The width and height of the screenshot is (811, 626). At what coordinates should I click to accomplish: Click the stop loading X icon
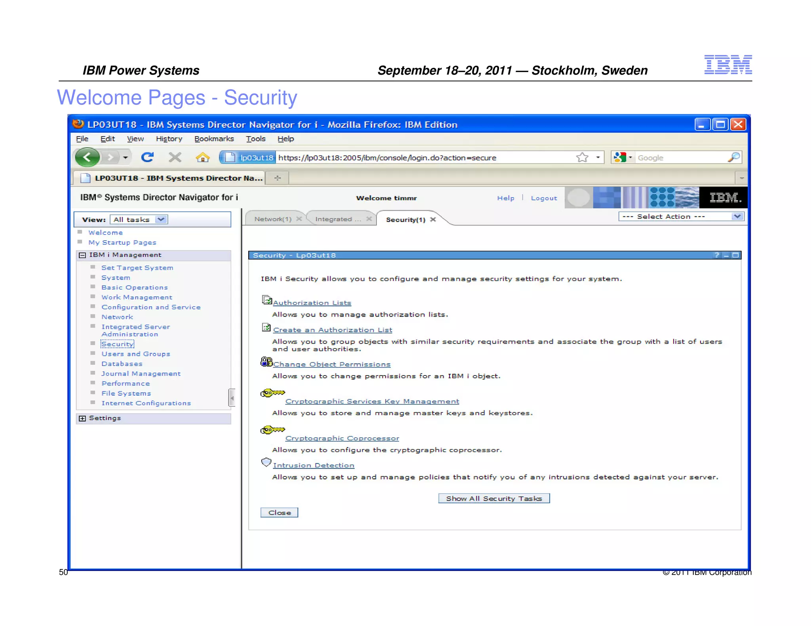[x=175, y=157]
